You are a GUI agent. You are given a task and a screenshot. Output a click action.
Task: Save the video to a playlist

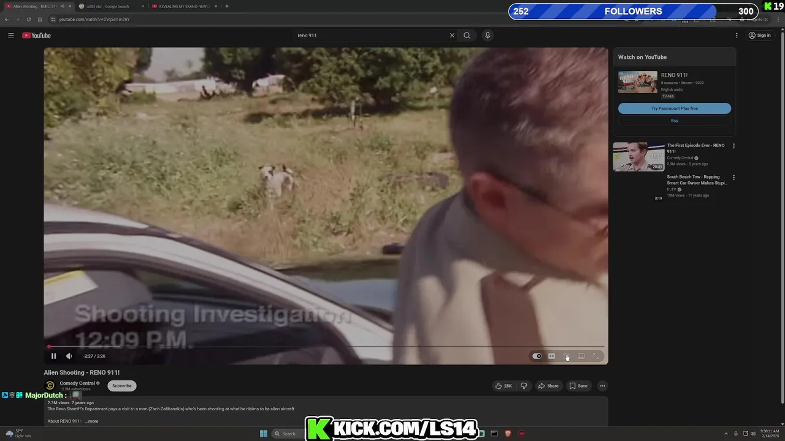[578, 386]
